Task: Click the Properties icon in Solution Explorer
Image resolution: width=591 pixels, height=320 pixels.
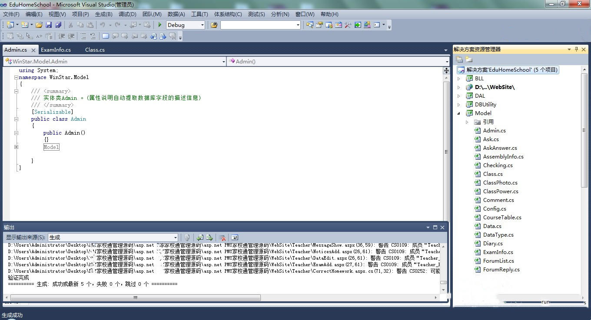Action: pos(459,59)
